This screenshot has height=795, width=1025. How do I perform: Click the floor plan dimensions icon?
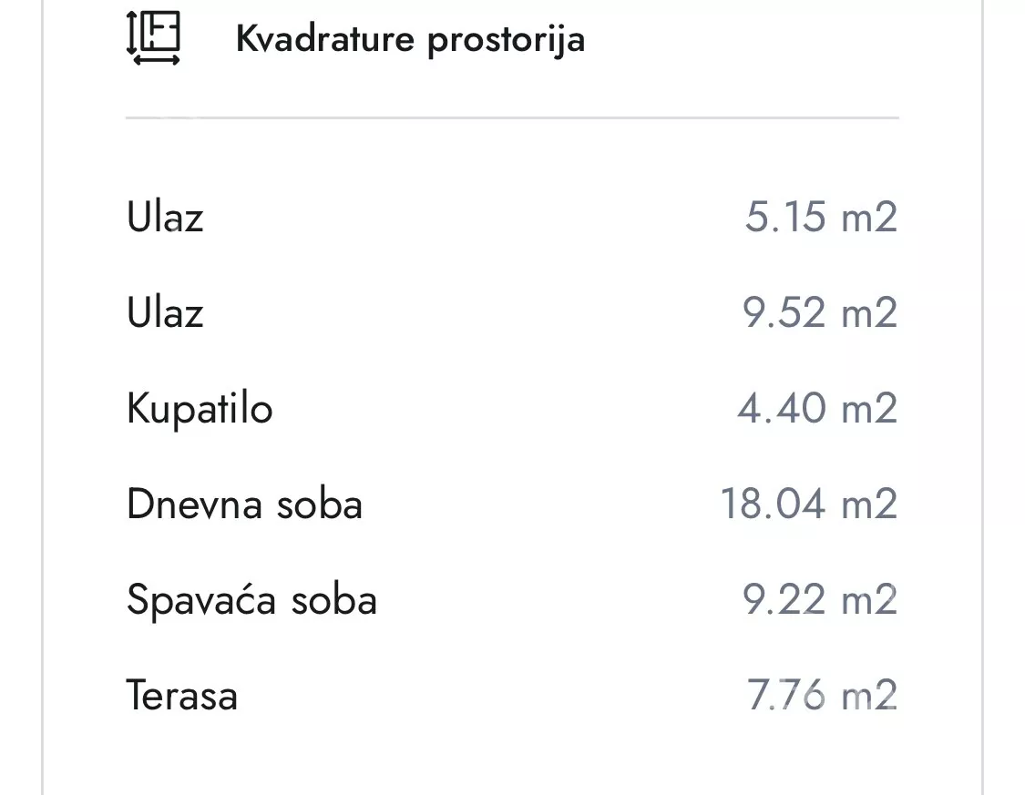[153, 38]
